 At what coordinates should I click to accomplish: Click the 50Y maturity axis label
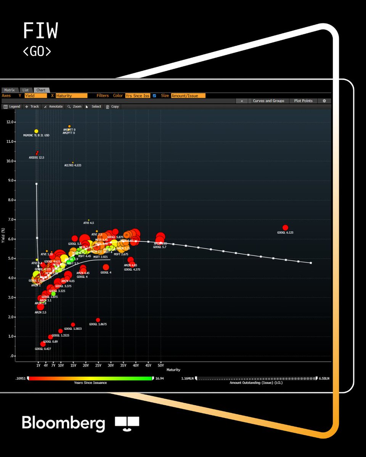click(161, 365)
